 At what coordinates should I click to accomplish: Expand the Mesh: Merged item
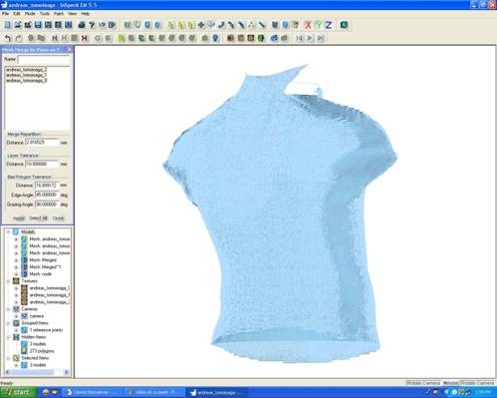[16, 260]
